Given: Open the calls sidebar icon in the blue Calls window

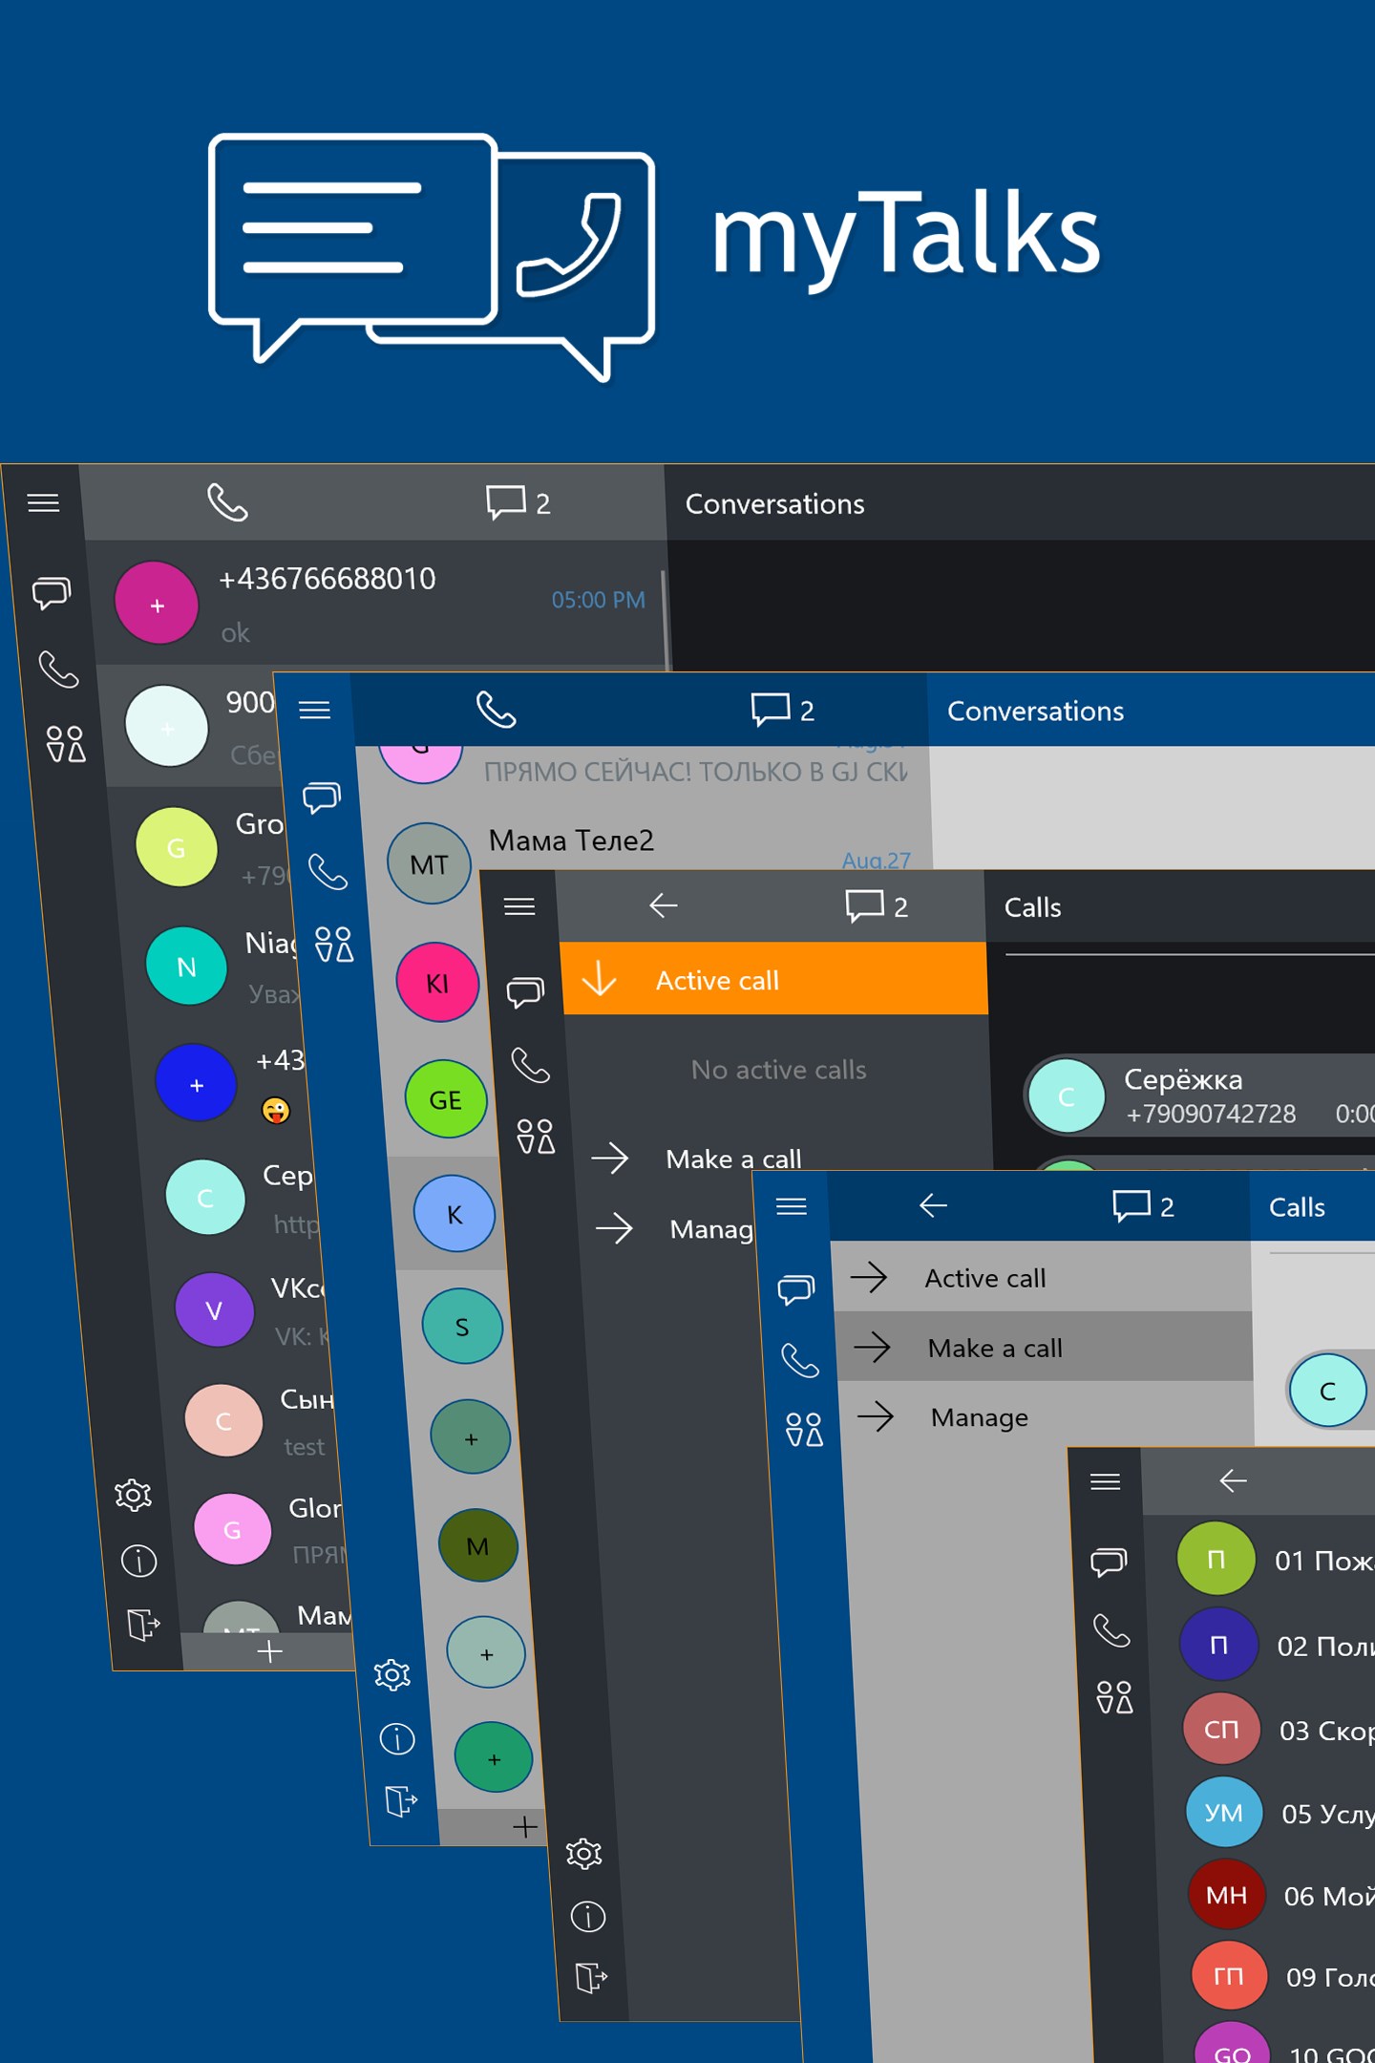Looking at the screenshot, I should click(800, 1360).
